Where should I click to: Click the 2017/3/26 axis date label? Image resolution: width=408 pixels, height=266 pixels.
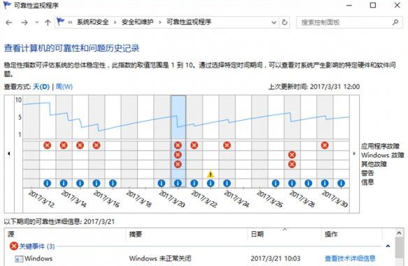(x=270, y=199)
